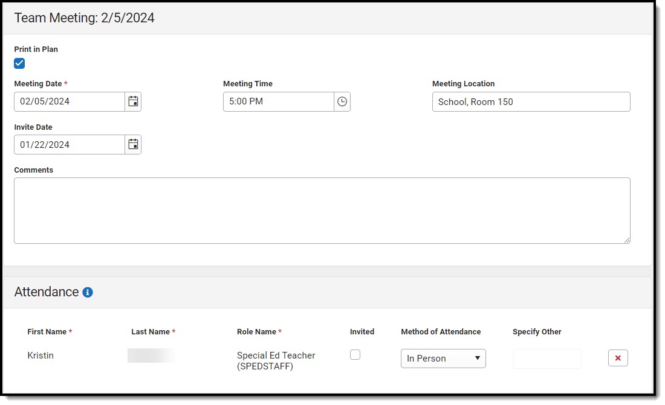Click the first name Kristin

[41, 356]
